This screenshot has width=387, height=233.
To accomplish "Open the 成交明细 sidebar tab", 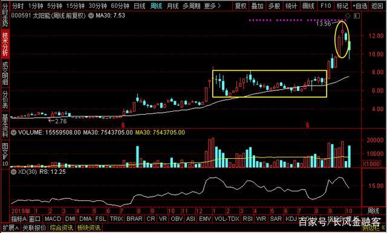I will coord(5,73).
